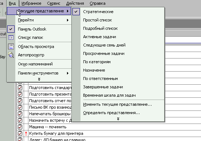The width and height of the screenshot is (201, 141).
Task: Open Определить представления dialog
Action: pyautogui.click(x=111, y=113)
